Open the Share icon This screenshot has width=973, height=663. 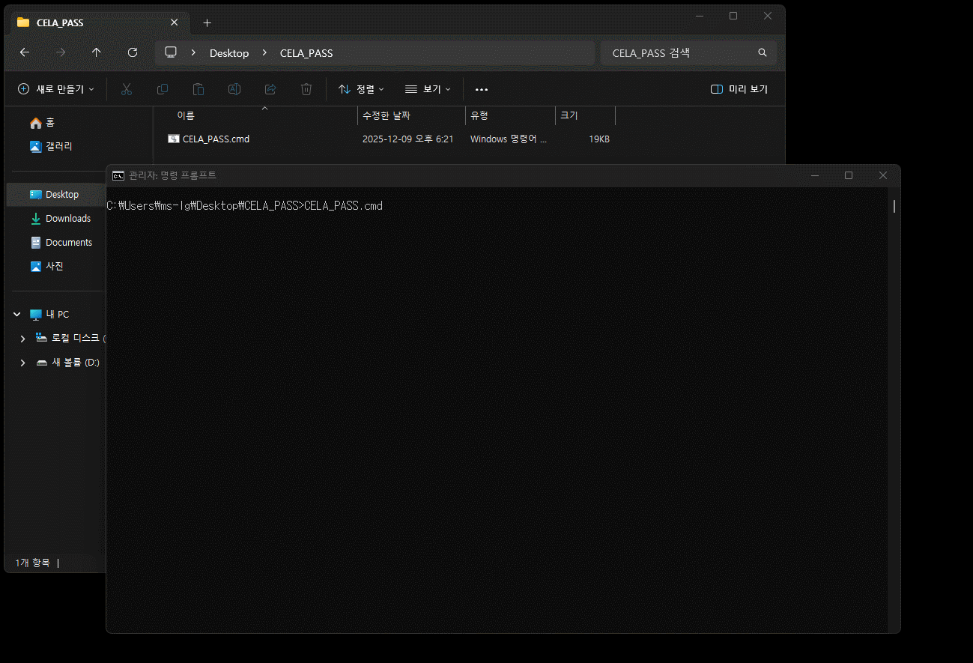click(x=270, y=89)
